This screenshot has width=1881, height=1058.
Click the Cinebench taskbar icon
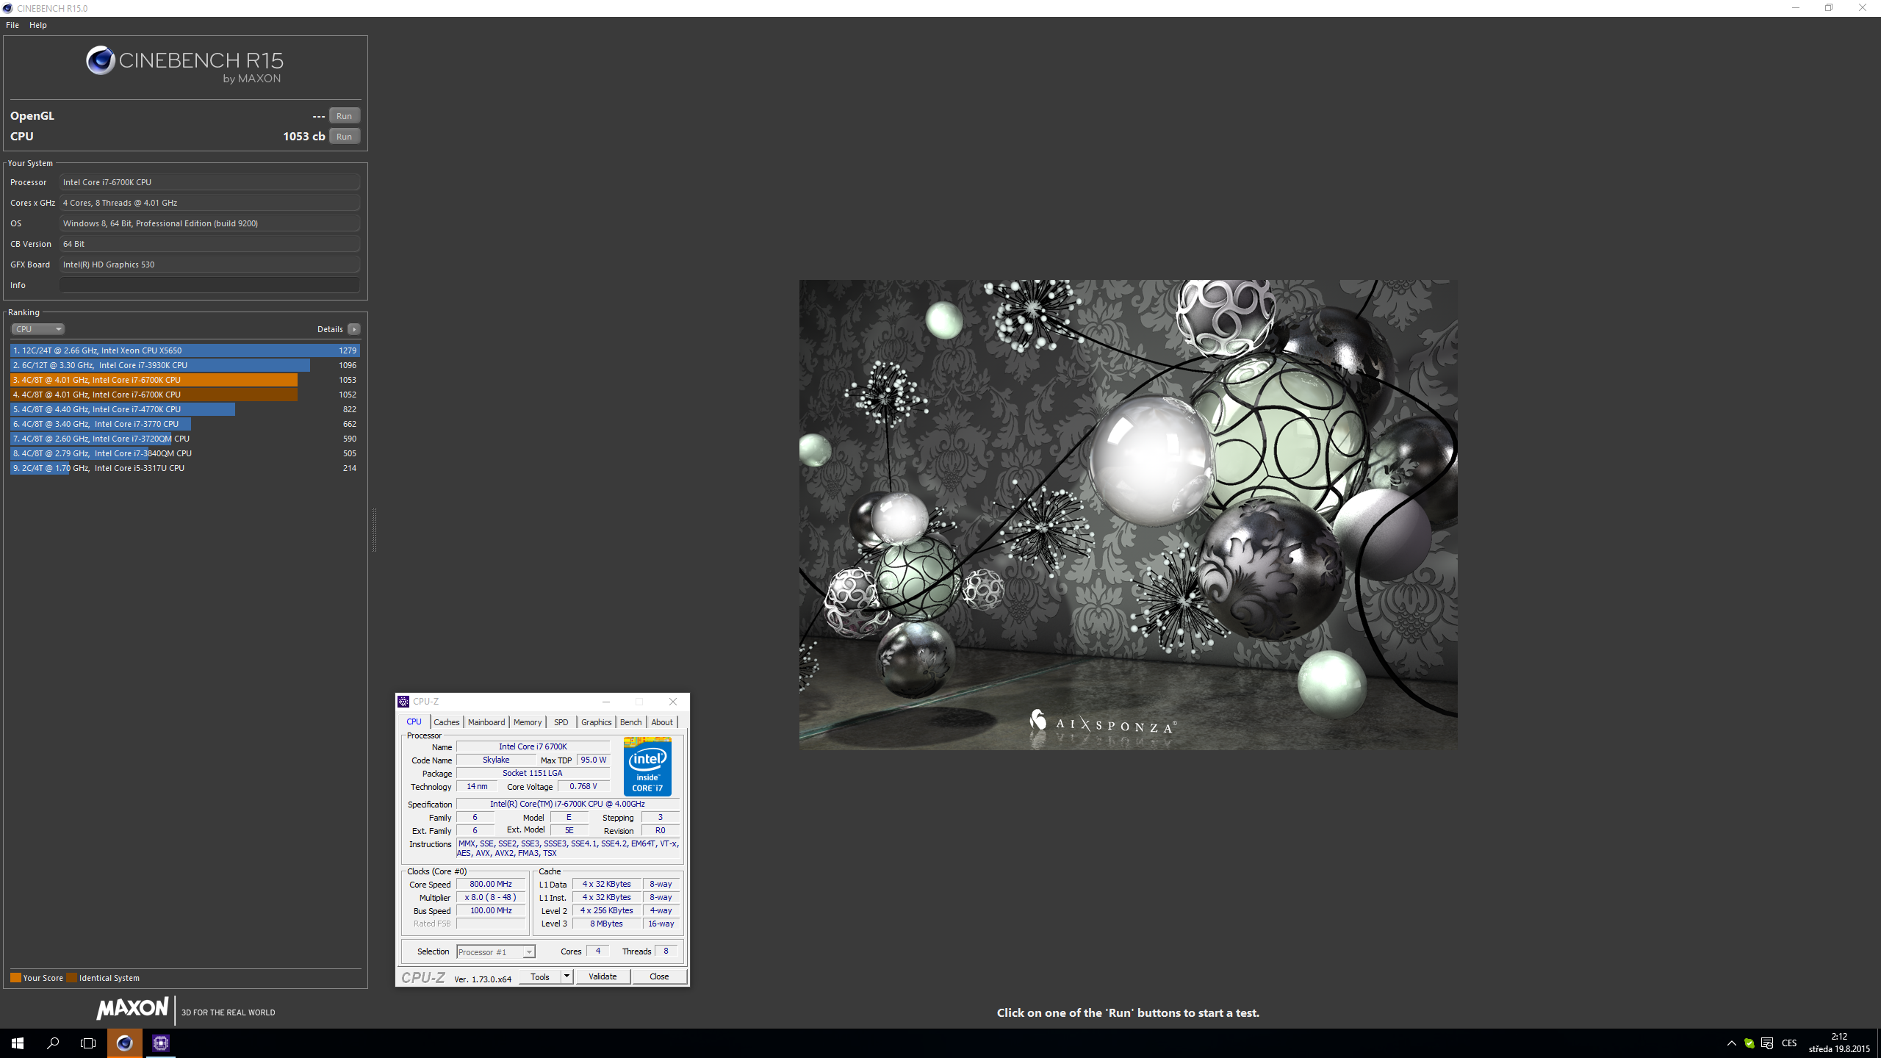tap(124, 1043)
